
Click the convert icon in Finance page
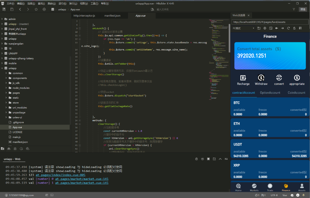point(279,78)
